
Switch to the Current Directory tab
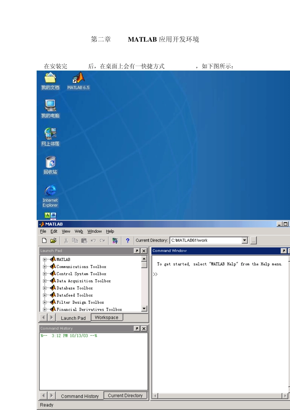(125, 395)
